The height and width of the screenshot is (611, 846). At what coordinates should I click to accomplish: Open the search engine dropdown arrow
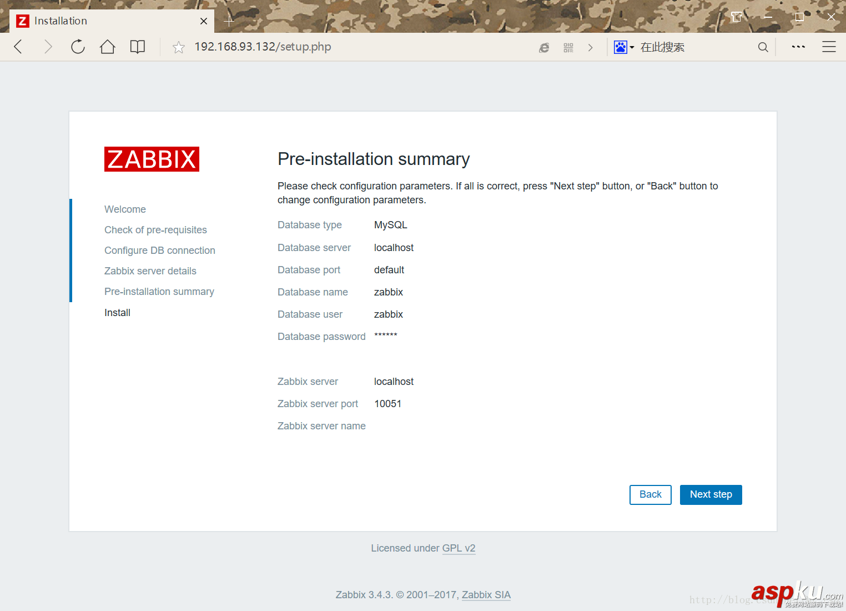click(x=631, y=47)
